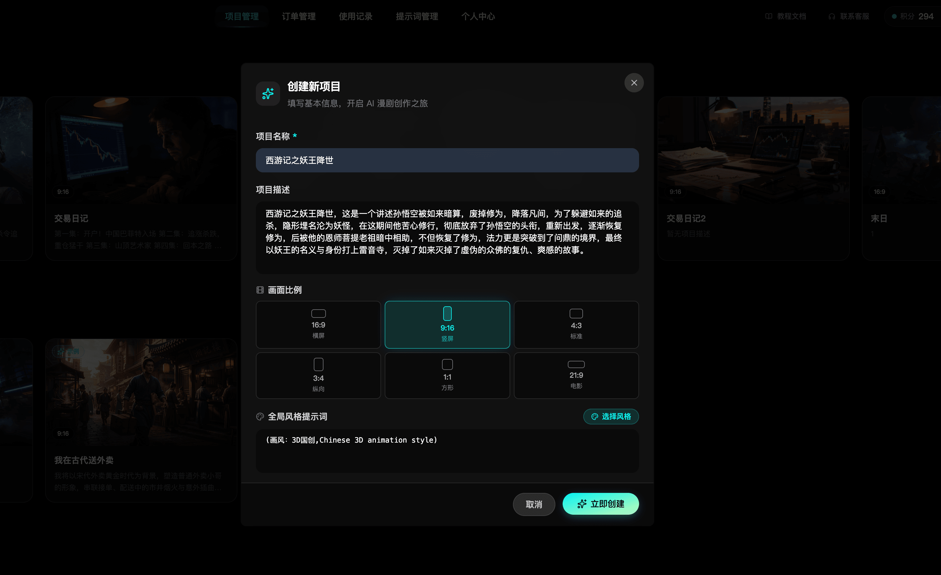Focus the 项目名称 input field

[x=447, y=160]
